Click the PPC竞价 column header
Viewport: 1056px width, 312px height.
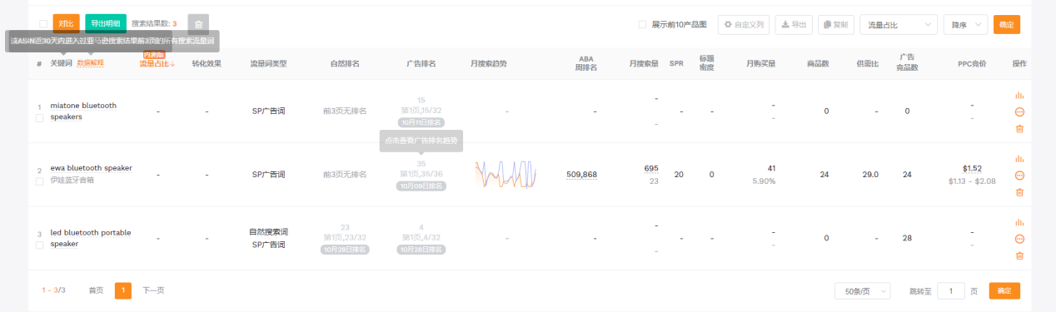tap(972, 63)
